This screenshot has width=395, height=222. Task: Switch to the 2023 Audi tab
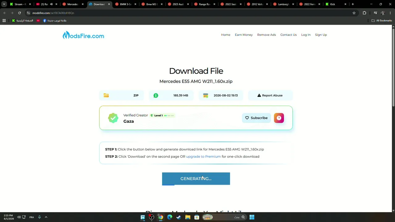click(178, 4)
